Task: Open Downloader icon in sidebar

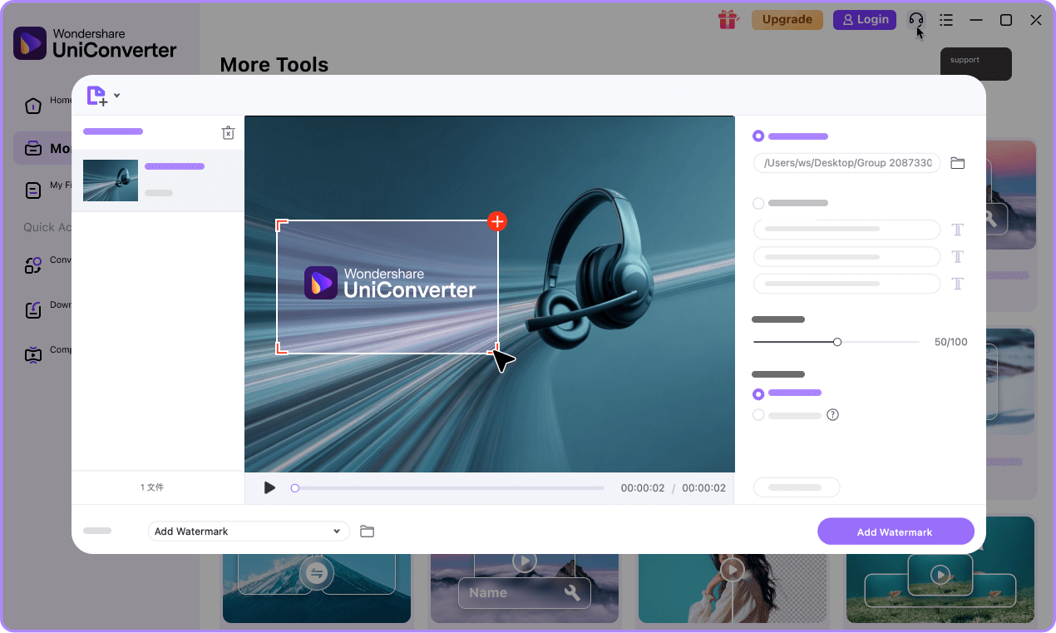Action: [32, 310]
